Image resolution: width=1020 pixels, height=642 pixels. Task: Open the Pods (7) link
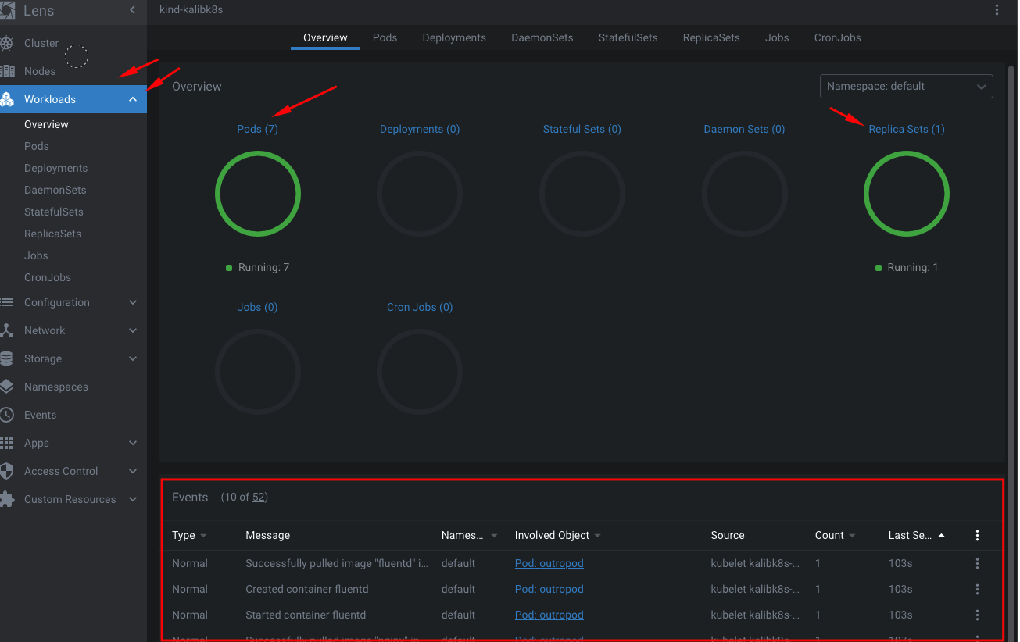(x=257, y=129)
